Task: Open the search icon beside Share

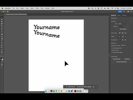Action: 124,11
